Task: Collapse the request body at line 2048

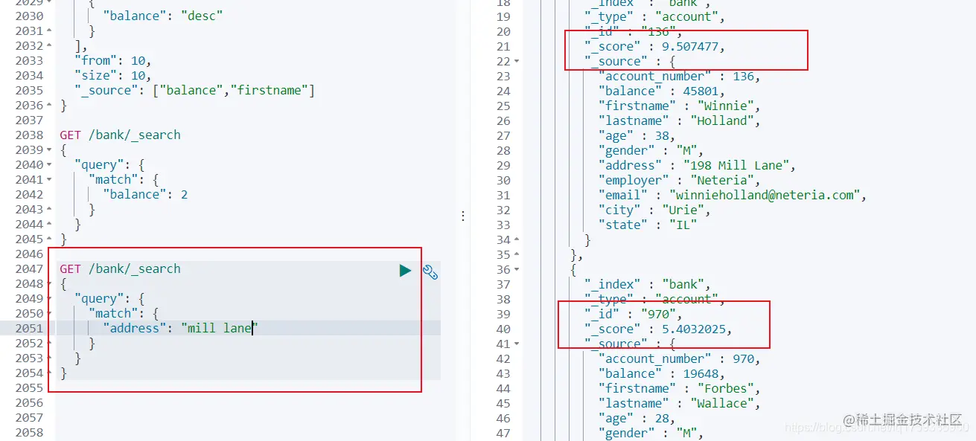Action: point(49,284)
